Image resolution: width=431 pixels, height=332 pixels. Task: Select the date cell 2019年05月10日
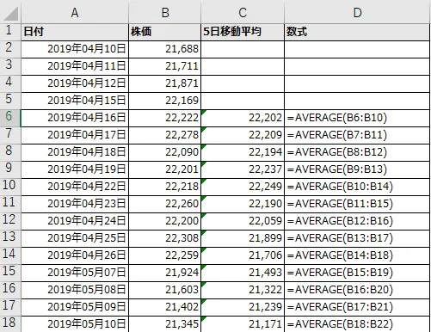(x=75, y=324)
